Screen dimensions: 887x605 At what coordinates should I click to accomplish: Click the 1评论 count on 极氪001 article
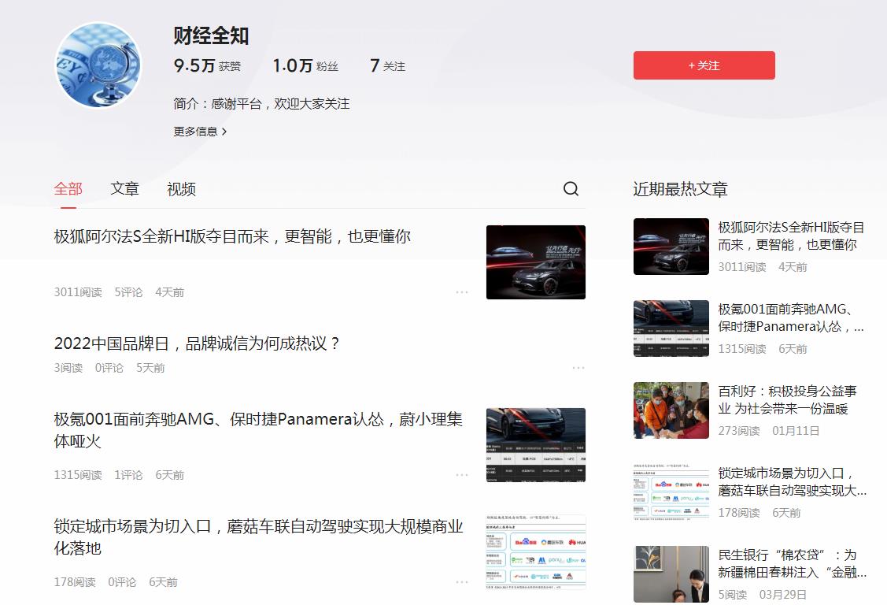[x=128, y=475]
